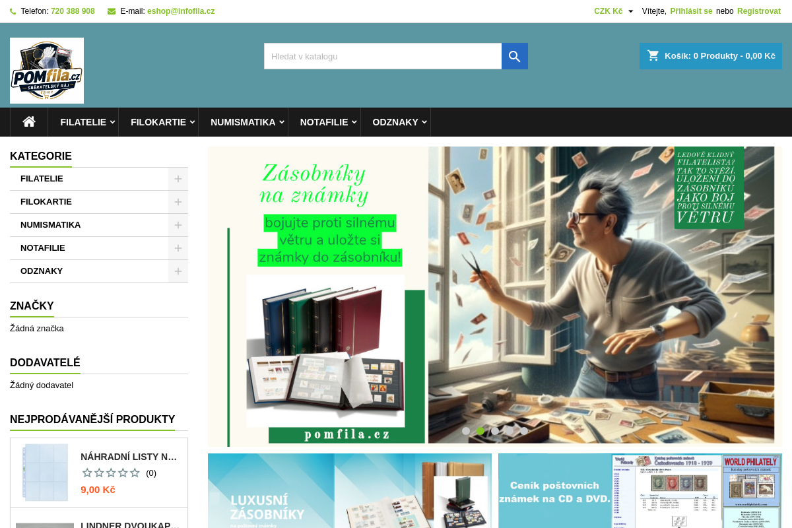Open the Ceník poštovních známek banner

[640, 490]
